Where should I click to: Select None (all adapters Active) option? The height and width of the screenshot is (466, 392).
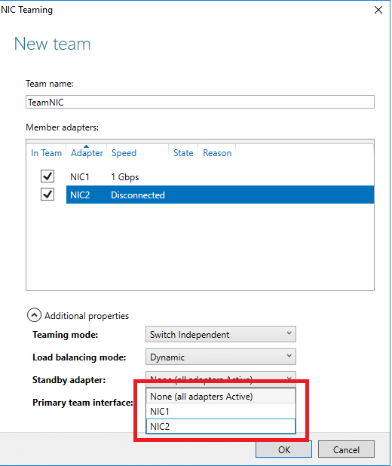221,396
